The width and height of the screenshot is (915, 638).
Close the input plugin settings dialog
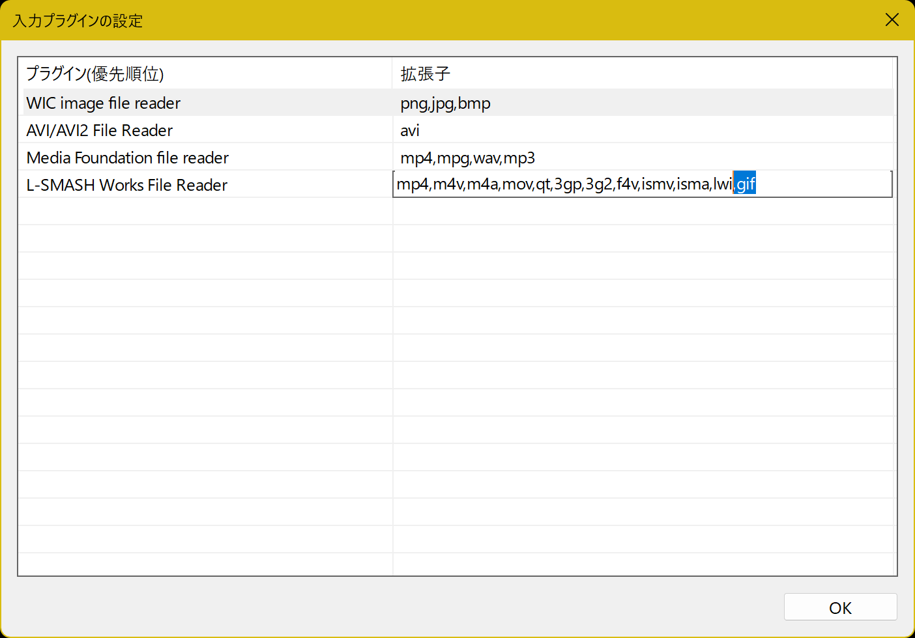[x=892, y=20]
